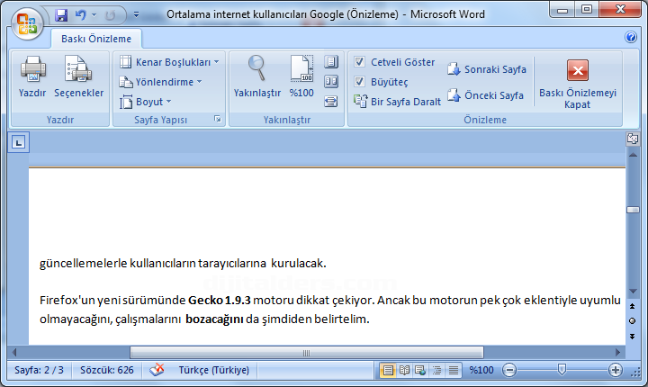This screenshot has width=648, height=387.
Task: Switch to Outline view icon
Action: point(436,370)
